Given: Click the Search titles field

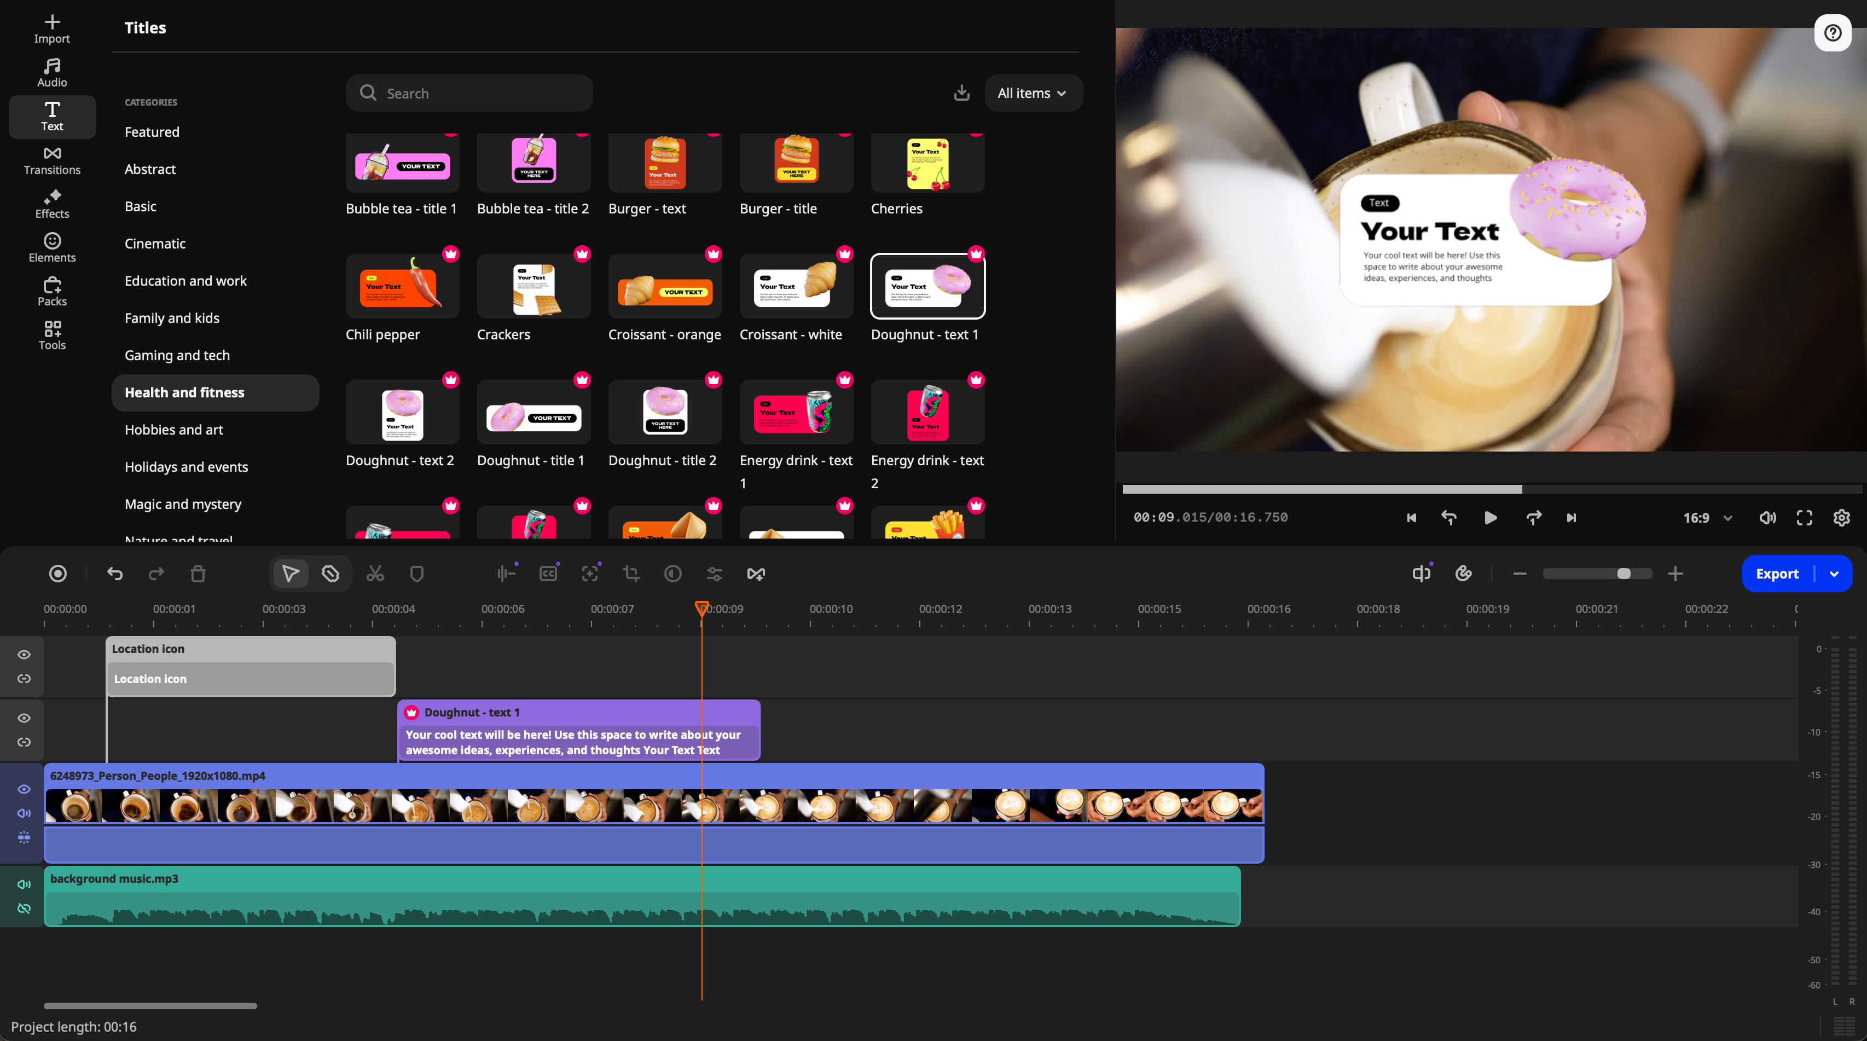Looking at the screenshot, I should click(469, 93).
